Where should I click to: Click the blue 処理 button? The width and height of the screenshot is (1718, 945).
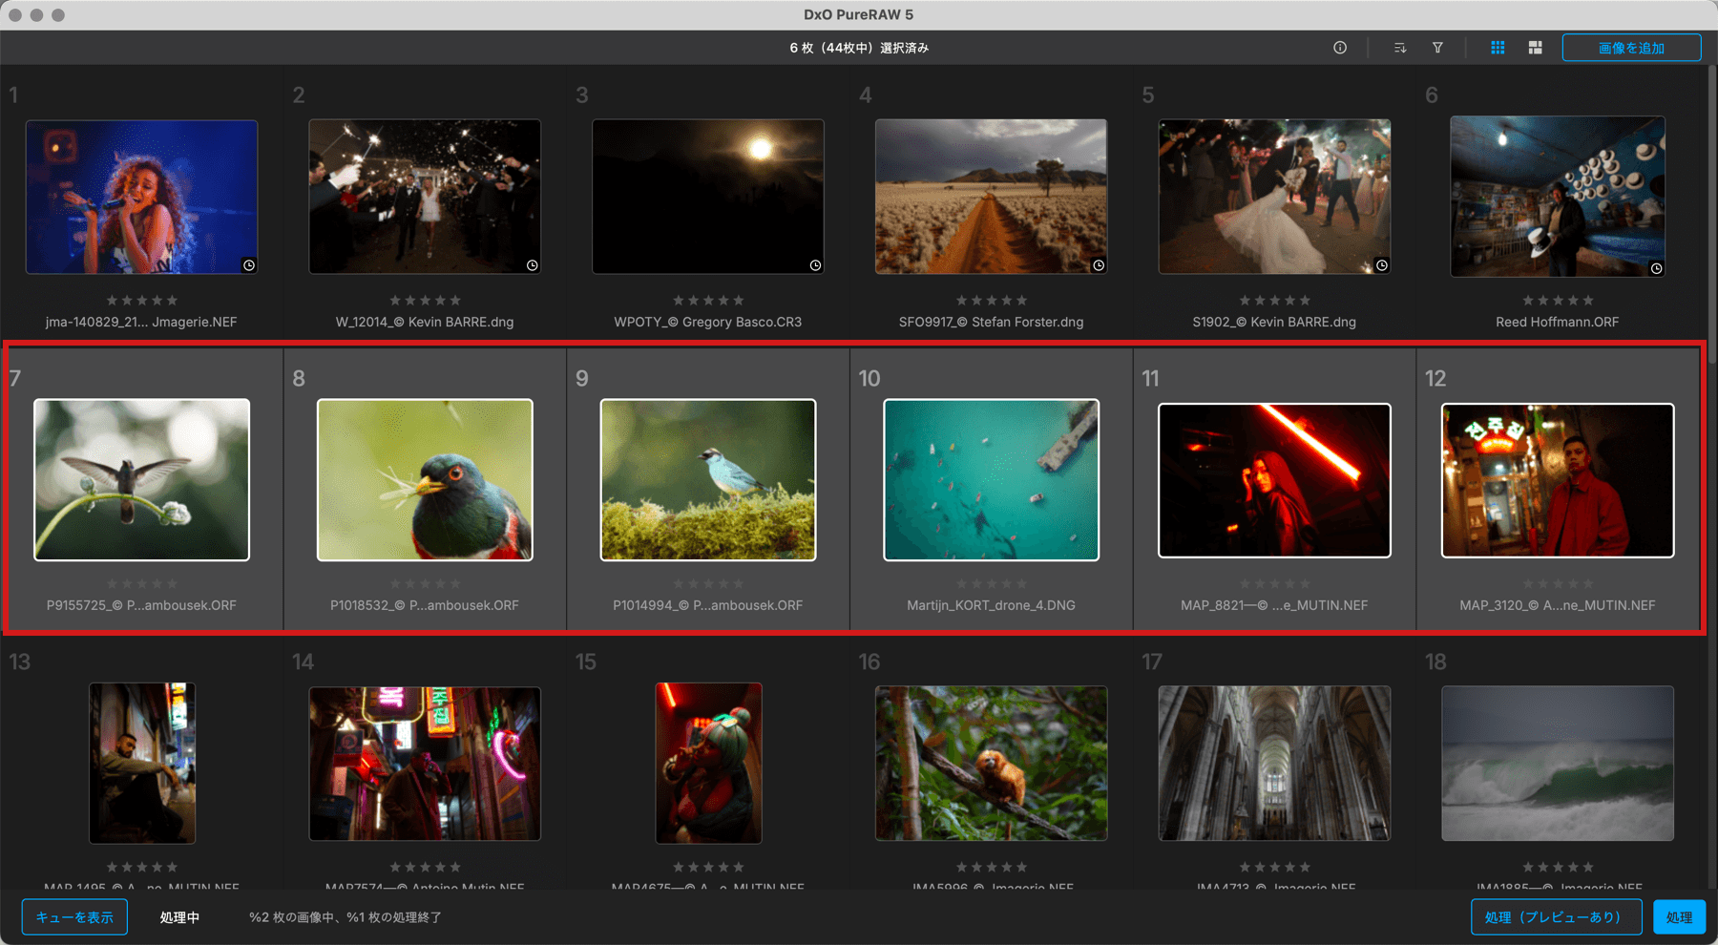point(1679,917)
